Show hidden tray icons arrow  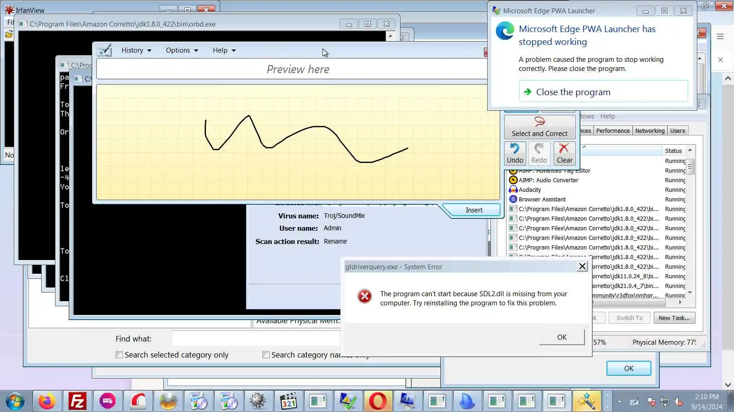(619, 402)
